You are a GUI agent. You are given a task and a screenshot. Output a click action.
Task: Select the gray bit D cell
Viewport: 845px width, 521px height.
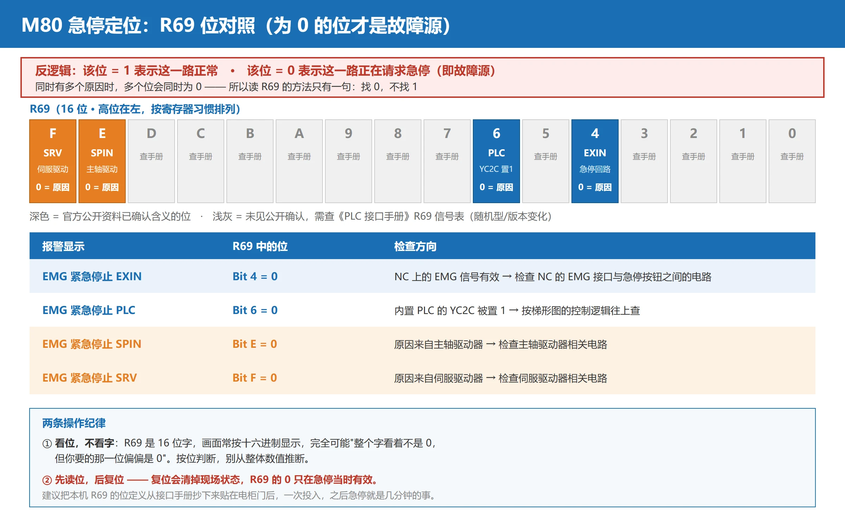(151, 161)
